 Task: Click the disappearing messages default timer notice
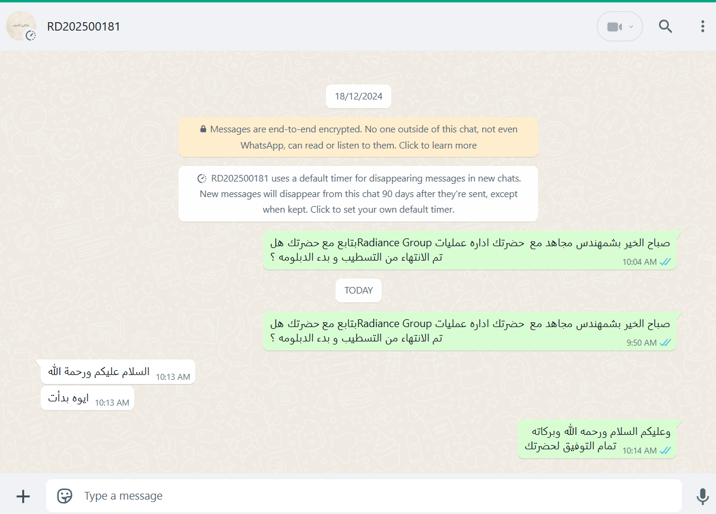(358, 194)
